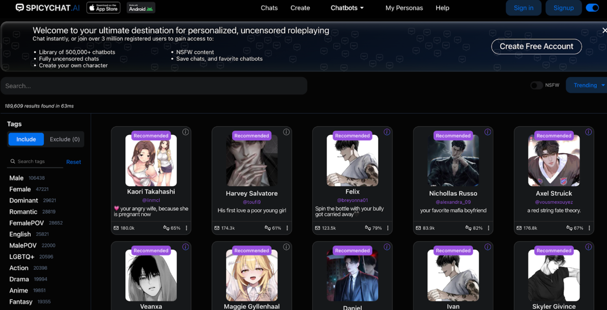607x310 pixels.
Task: Click the Sign in button
Action: [x=523, y=8]
